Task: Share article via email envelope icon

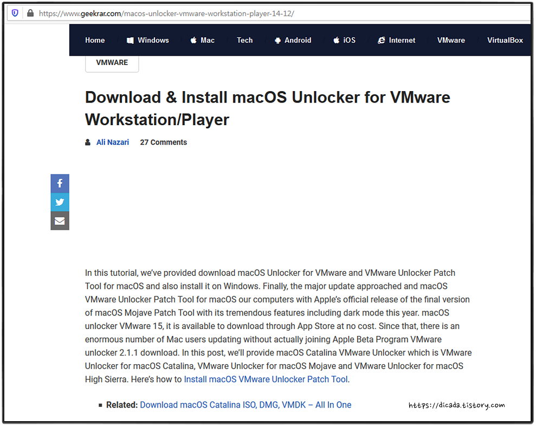Action: [x=60, y=221]
